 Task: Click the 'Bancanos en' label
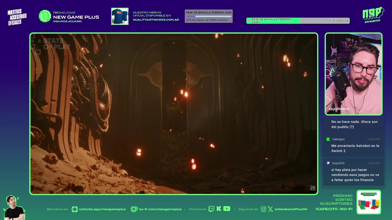58,209
